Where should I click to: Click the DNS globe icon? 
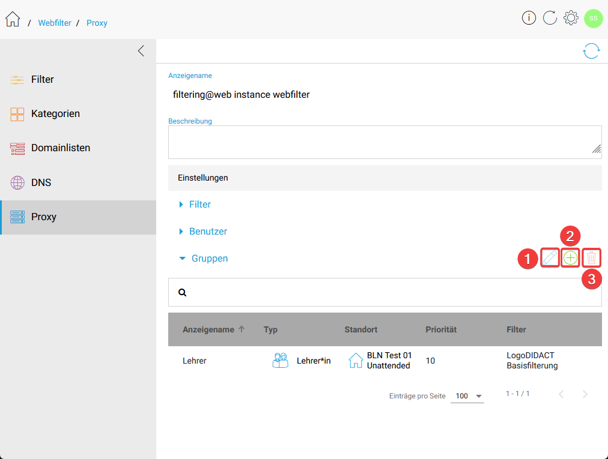(17, 182)
